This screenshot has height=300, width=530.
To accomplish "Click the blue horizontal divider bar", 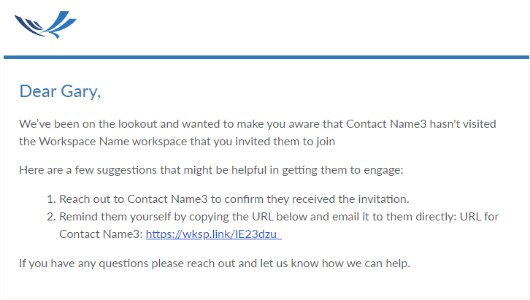I will (x=266, y=58).
